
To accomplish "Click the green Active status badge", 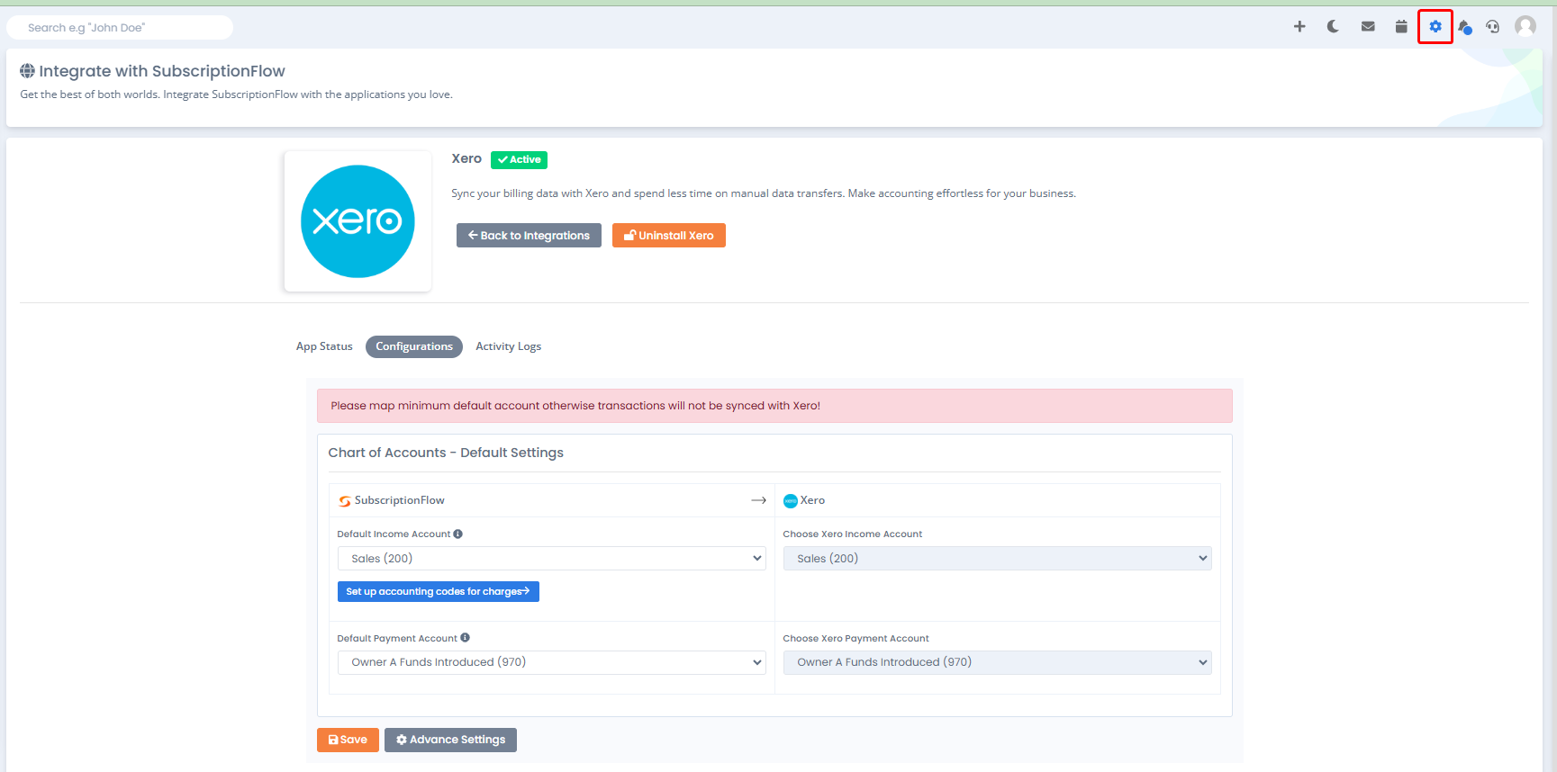I will [519, 160].
